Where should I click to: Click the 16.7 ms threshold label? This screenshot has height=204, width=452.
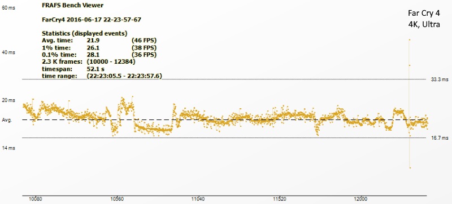click(440, 138)
